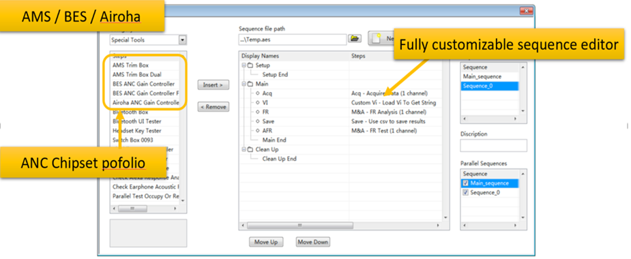Toggle Sequence_0 checkbox in Parallel Sequences

tap(466, 193)
